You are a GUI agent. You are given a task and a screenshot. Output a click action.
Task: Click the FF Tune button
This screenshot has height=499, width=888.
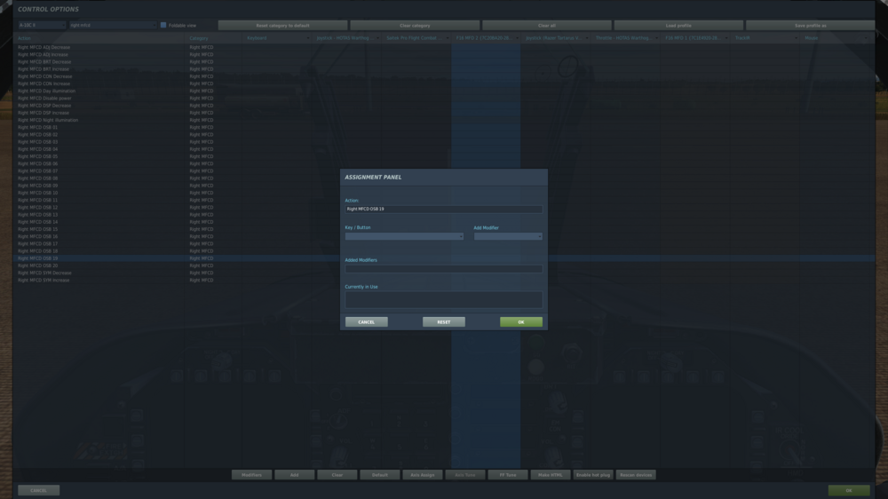[x=508, y=475]
